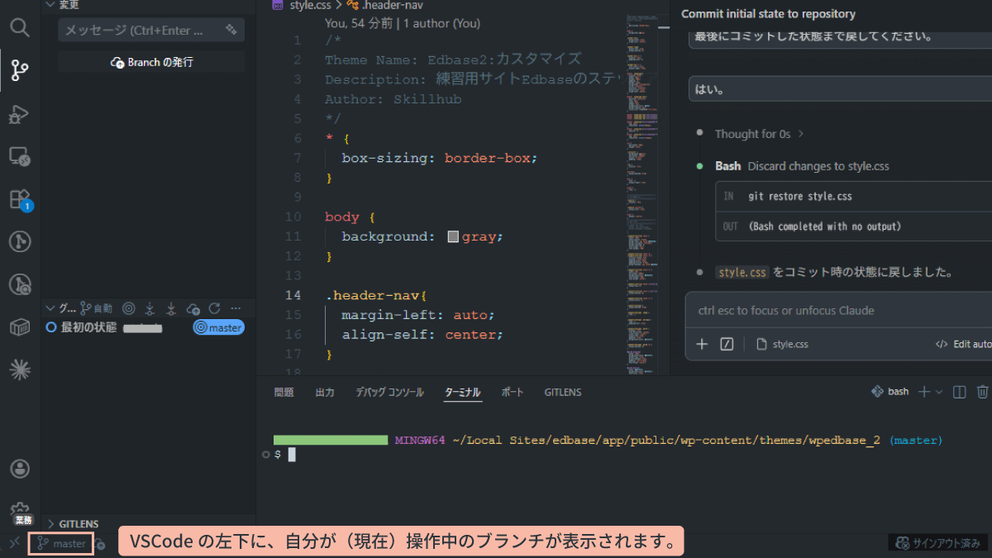Image resolution: width=992 pixels, height=558 pixels.
Task: Click the 'Branch の発行' button
Action: [151, 62]
